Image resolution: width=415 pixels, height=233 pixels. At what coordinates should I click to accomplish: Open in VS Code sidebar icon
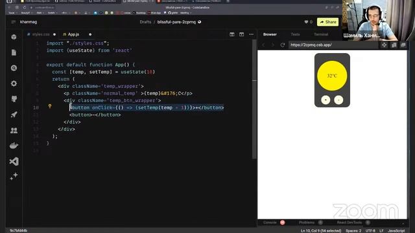[14, 161]
